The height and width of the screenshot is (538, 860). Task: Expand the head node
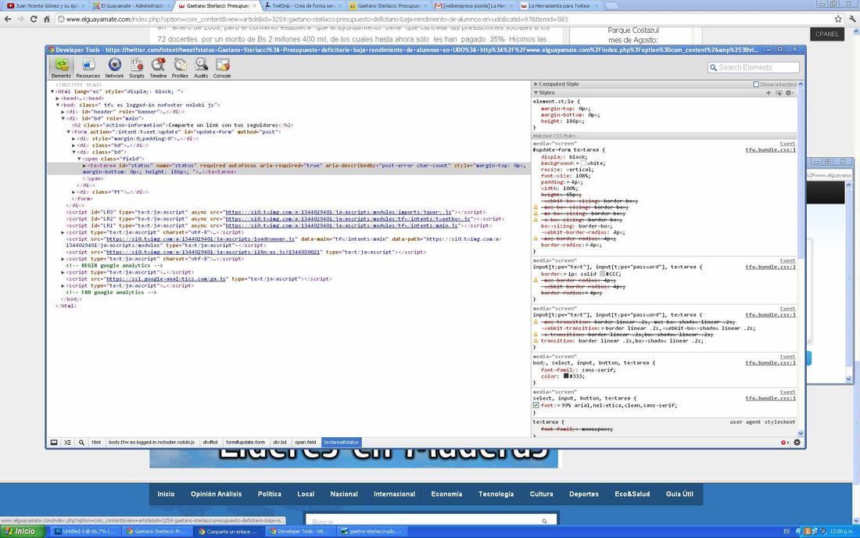pyautogui.click(x=58, y=99)
